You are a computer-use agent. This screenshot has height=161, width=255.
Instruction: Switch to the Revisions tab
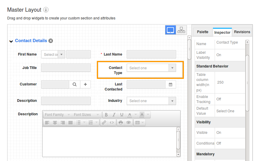coord(242,32)
